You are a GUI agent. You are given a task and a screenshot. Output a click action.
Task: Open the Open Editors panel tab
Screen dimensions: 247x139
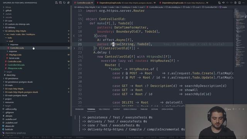coord(167,109)
